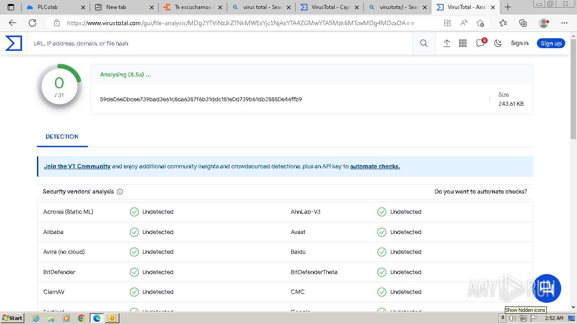Click the Sign in link
The height and width of the screenshot is (324, 577).
[x=519, y=43]
